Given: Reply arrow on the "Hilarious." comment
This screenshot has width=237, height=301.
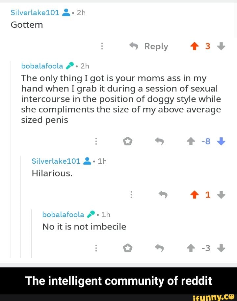Looking at the screenshot, I should (163, 195).
